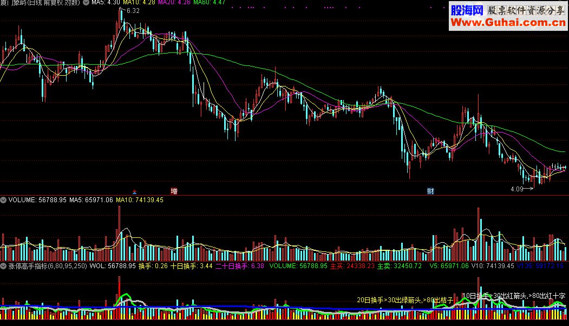Click the 十日换手: 3.44 value
The height and width of the screenshot is (326, 569).
point(192,266)
